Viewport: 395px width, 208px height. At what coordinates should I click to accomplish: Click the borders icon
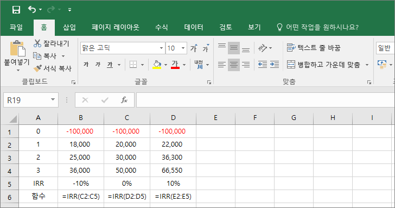pyautogui.click(x=133, y=65)
